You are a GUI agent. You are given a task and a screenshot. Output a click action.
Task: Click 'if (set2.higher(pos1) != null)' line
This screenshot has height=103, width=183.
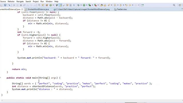(39, 35)
